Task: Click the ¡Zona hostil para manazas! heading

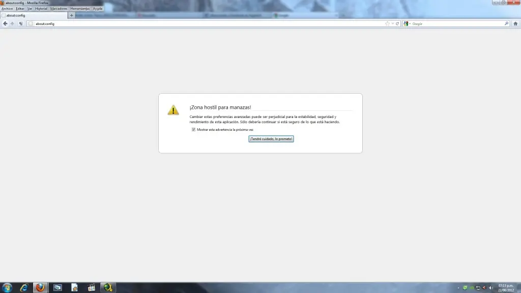Action: pyautogui.click(x=220, y=107)
